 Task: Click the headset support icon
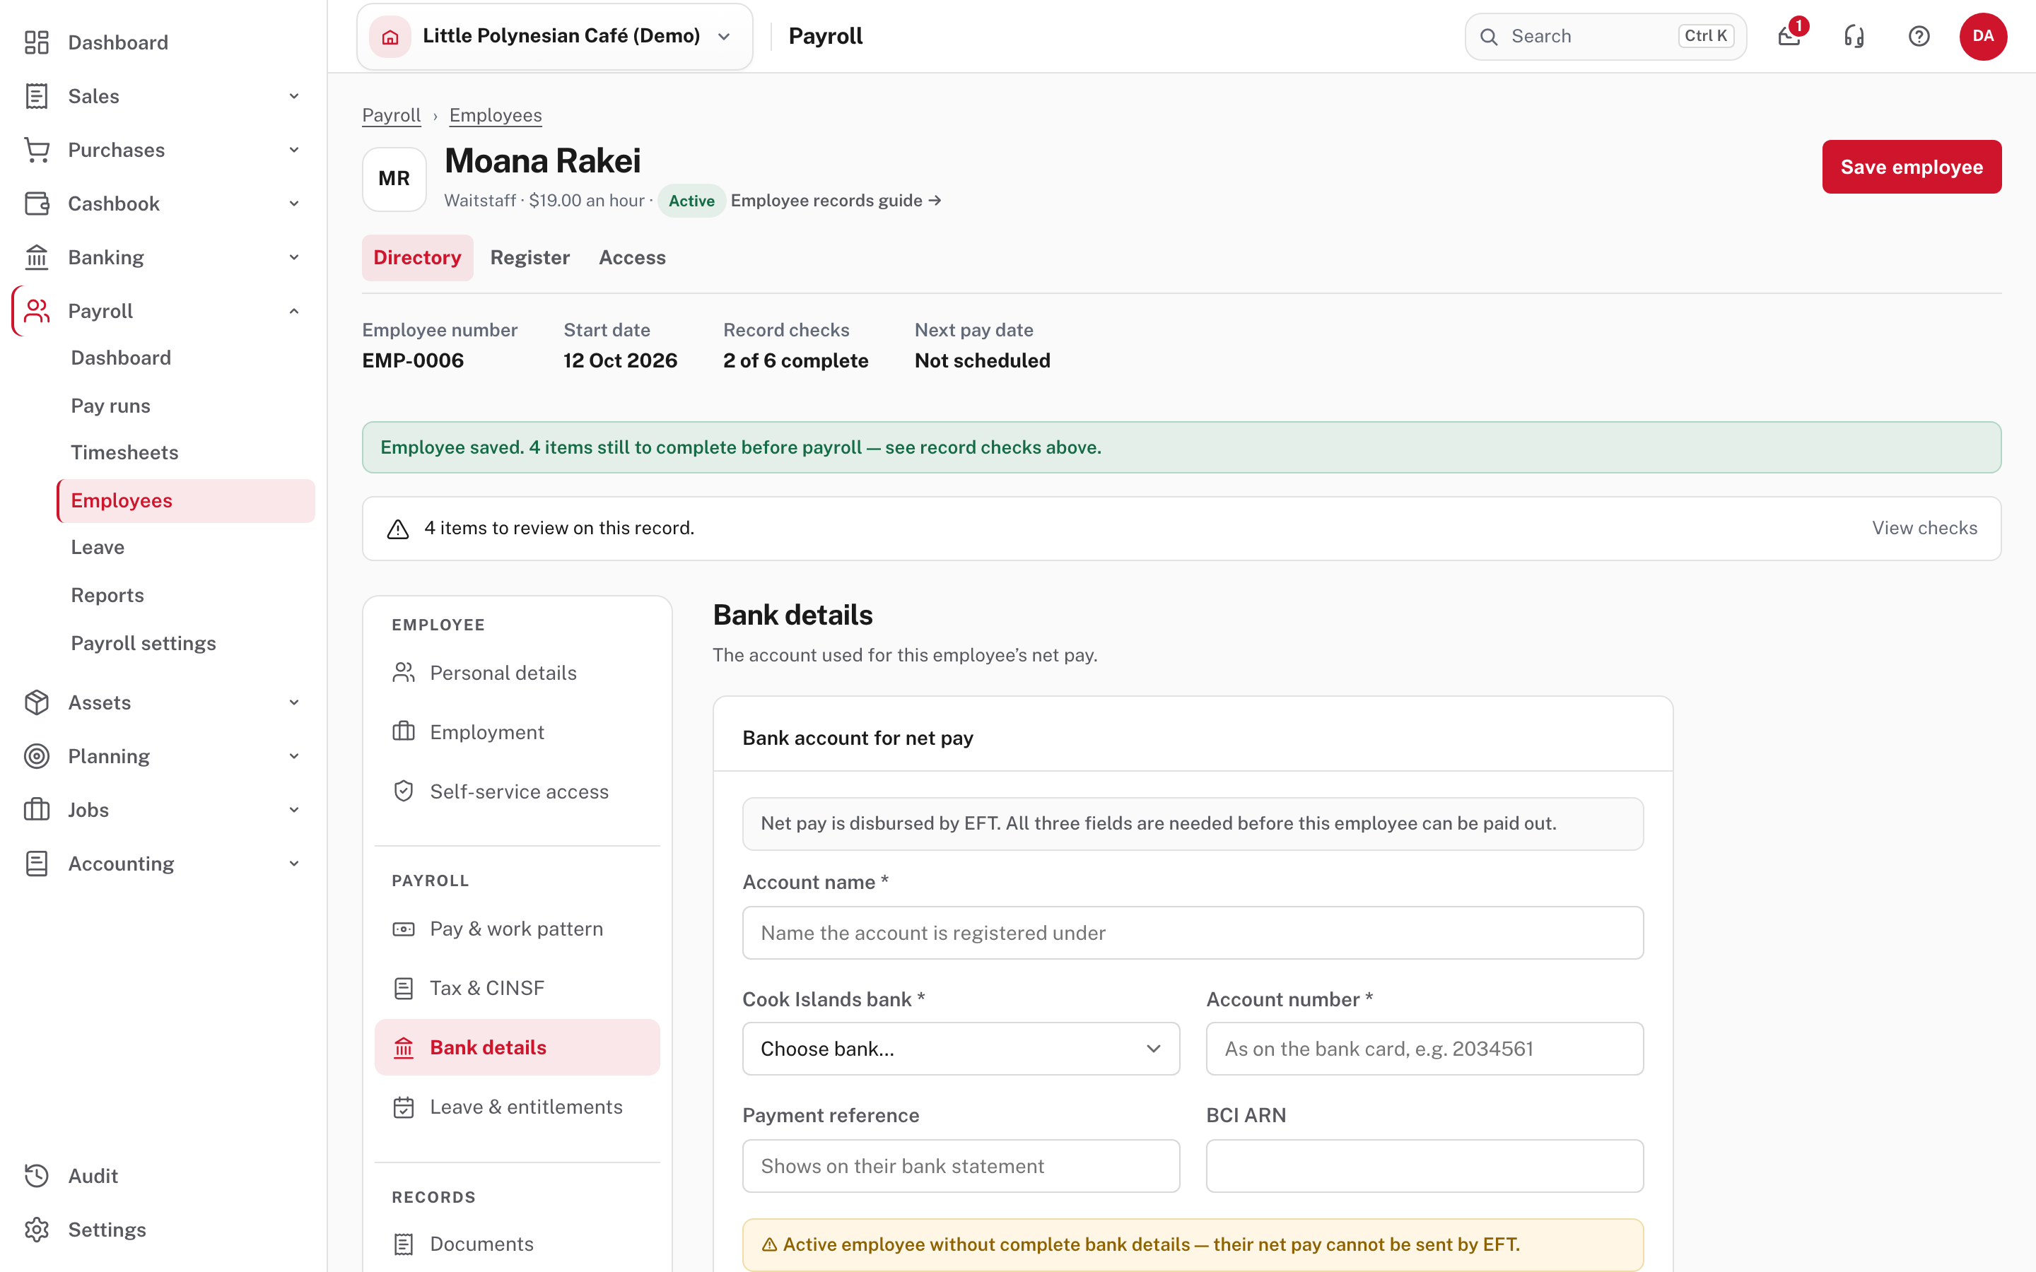coord(1854,36)
